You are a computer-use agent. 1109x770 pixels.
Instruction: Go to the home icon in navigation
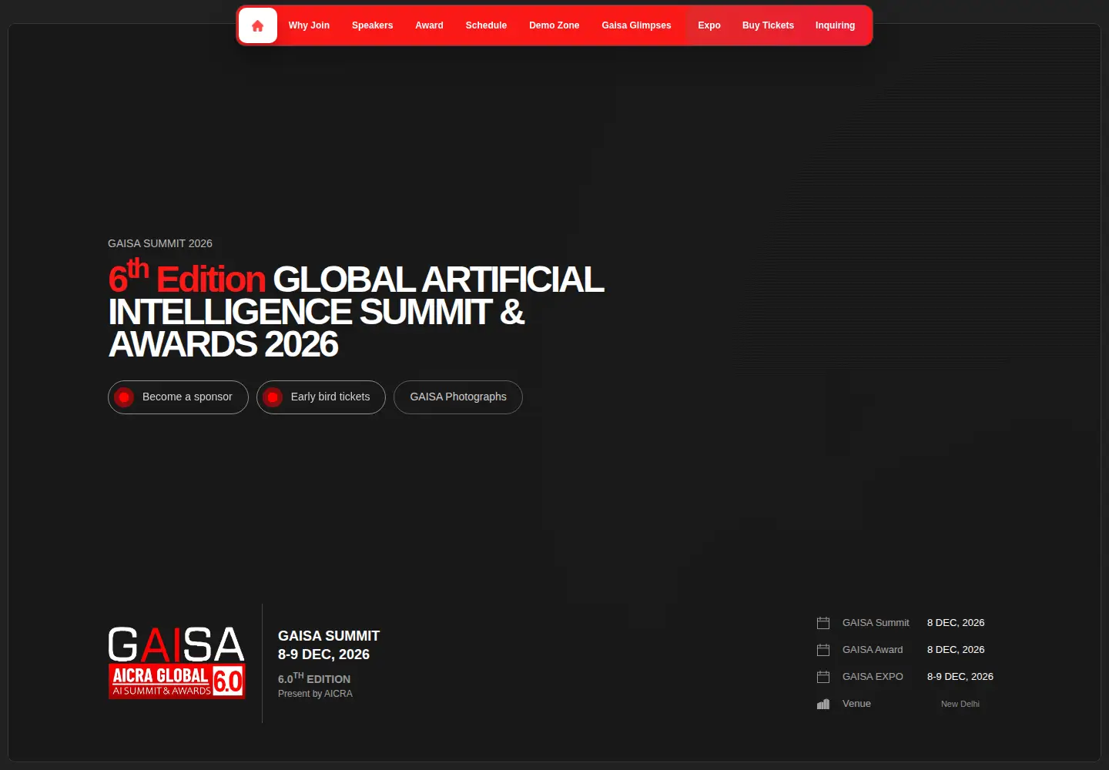click(x=258, y=25)
